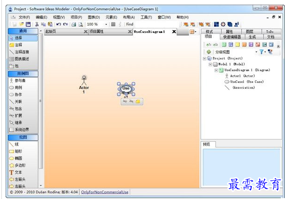Close the 起始页 tab
This screenshot has width=285, height=199.
click(x=86, y=32)
